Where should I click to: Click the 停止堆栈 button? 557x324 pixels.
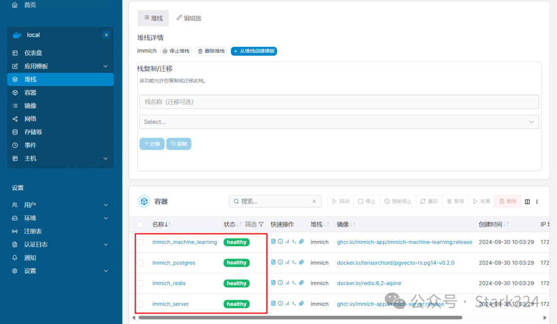(x=176, y=51)
